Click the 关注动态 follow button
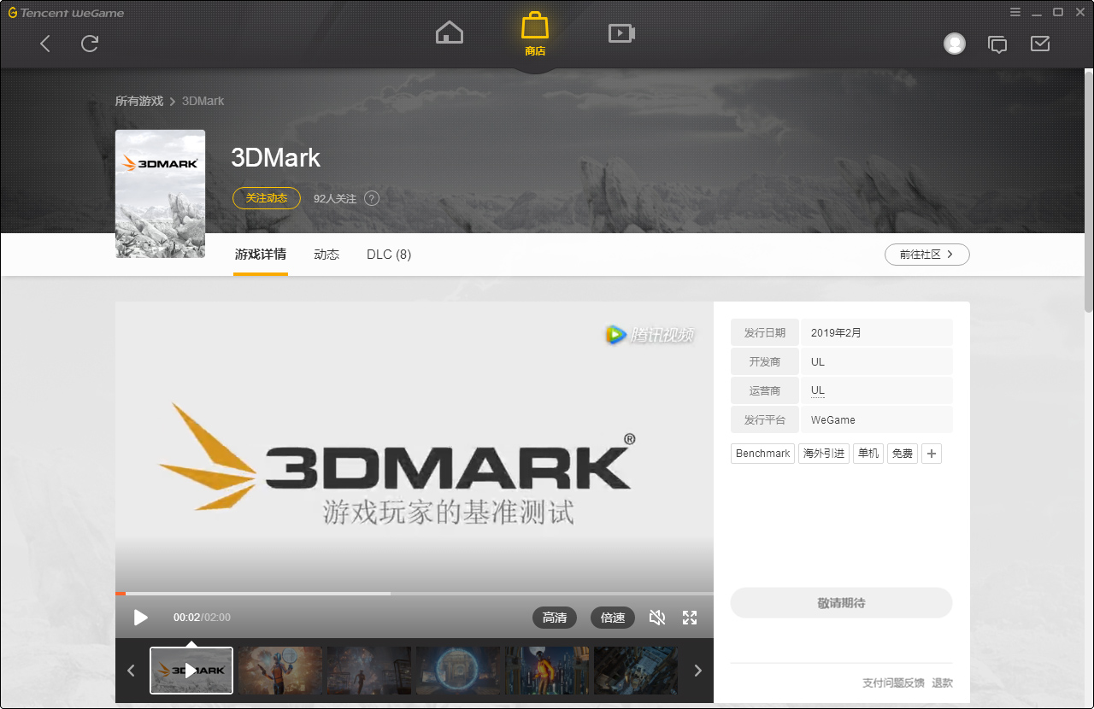Screen dimensions: 1094x709 [x=267, y=198]
